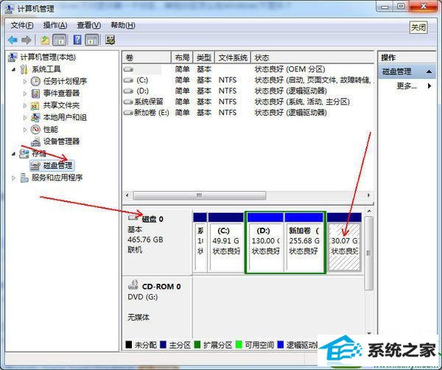Open the 帮助(H) menu
Image resolution: width=442 pixels, height=370 pixels.
122,25
